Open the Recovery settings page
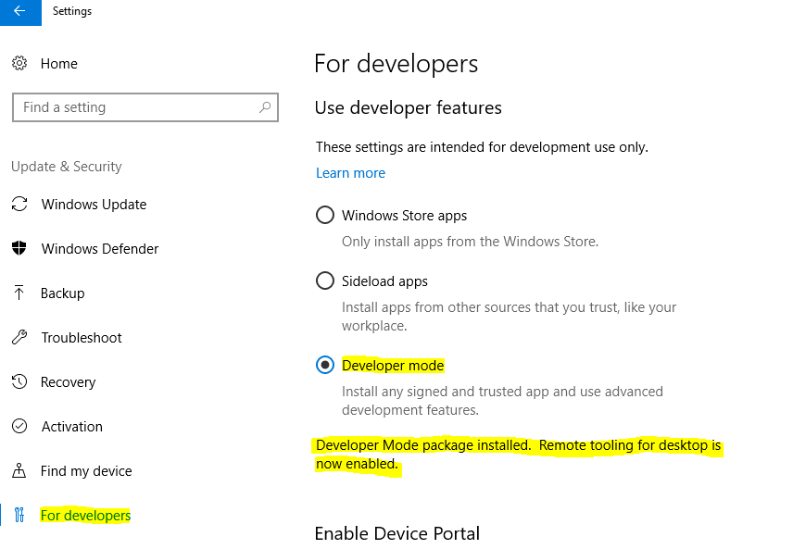 click(x=68, y=382)
